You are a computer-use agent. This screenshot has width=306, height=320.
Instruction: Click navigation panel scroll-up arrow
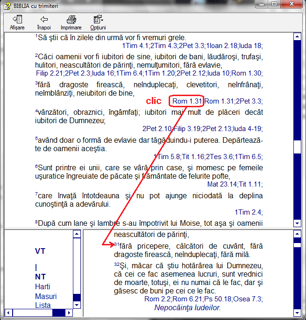[77, 234]
